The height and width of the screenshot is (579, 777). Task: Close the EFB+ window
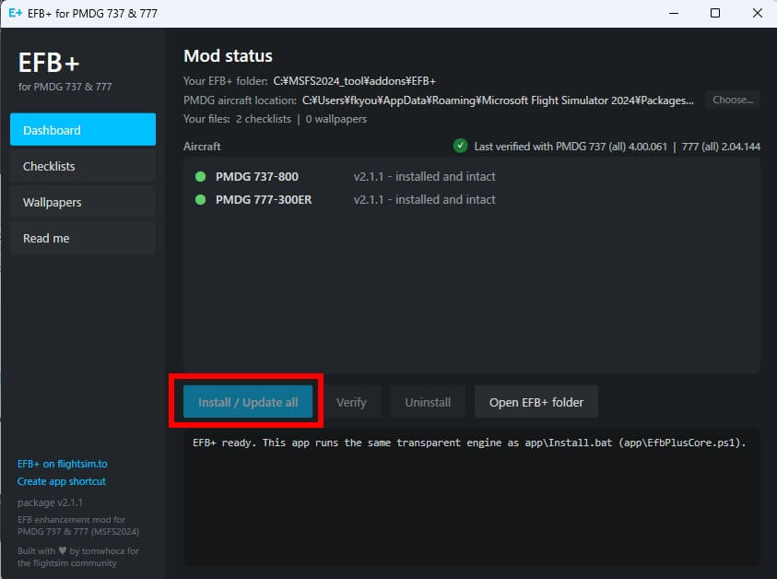tap(757, 13)
